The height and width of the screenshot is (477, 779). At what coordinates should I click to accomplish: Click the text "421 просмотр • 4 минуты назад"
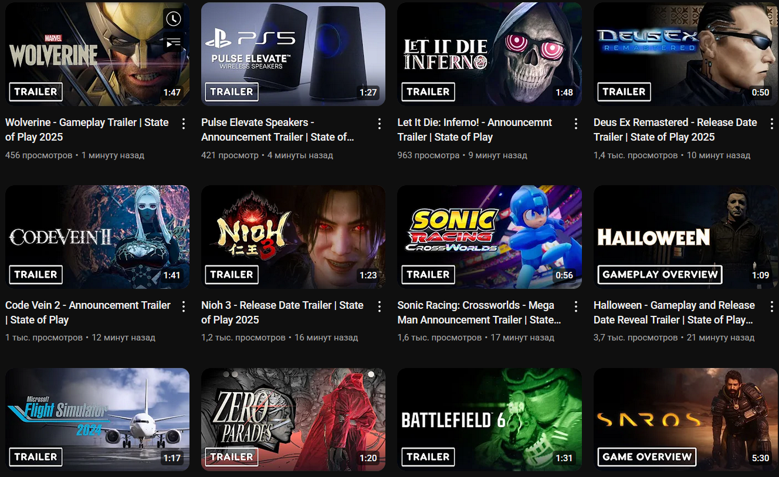(267, 155)
